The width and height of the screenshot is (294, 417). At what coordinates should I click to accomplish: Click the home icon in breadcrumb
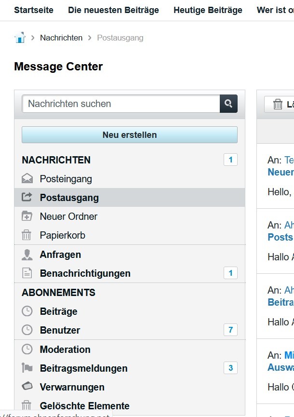(20, 38)
